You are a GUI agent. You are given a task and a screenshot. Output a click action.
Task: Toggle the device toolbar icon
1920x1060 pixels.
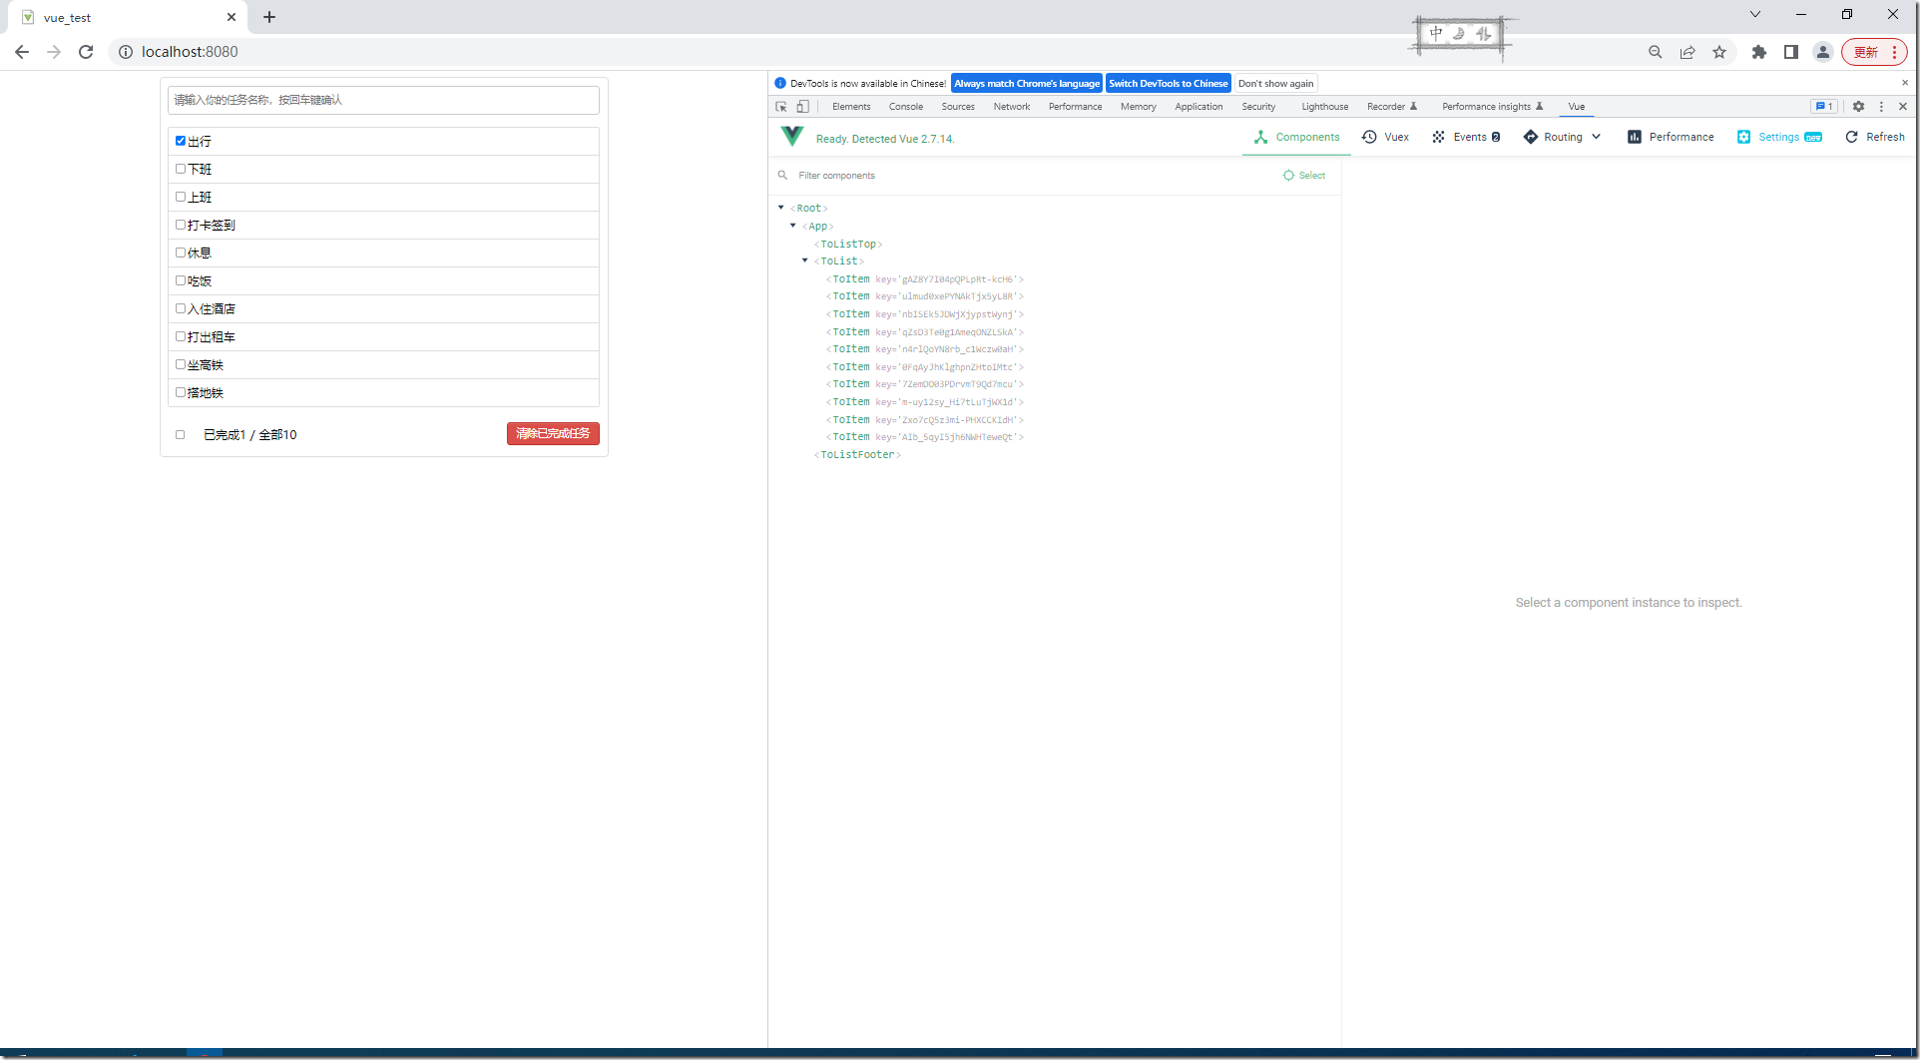point(802,107)
